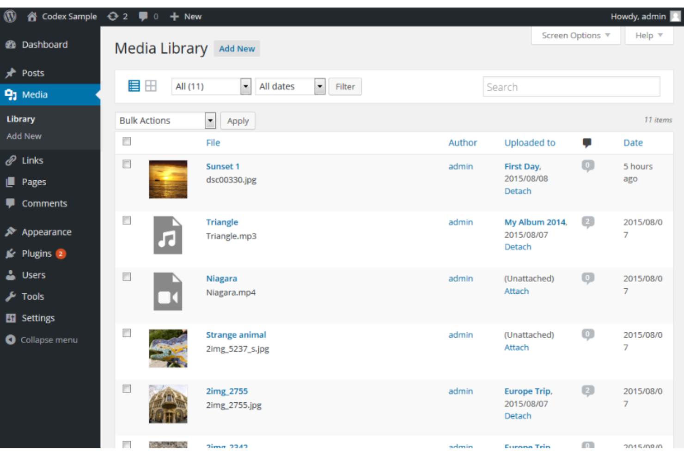Open the Library menu item under Media
The width and height of the screenshot is (684, 456).
pyautogui.click(x=20, y=119)
